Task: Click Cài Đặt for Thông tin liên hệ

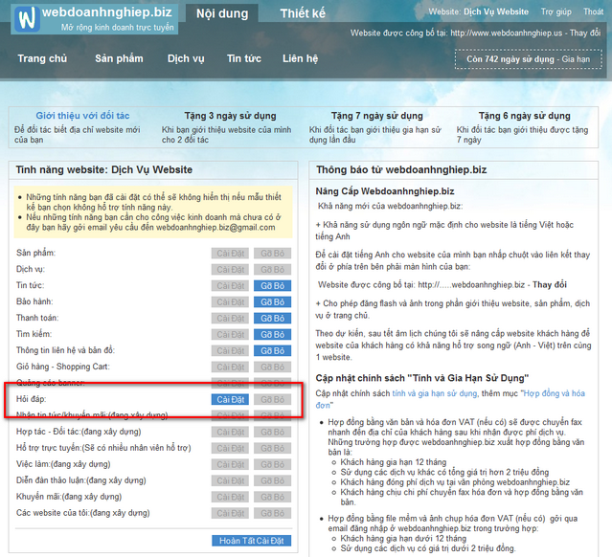Action: (x=230, y=350)
